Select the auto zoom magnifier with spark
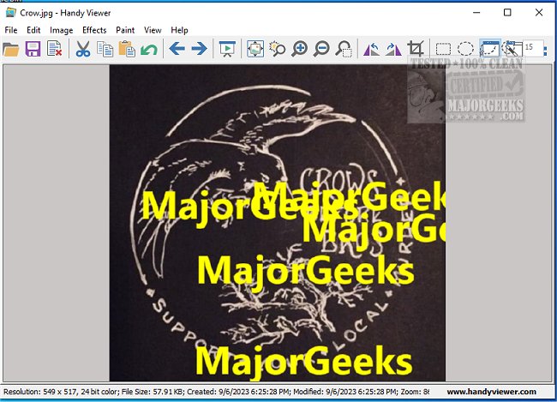Screen dimensions: 557x402 coord(278,49)
